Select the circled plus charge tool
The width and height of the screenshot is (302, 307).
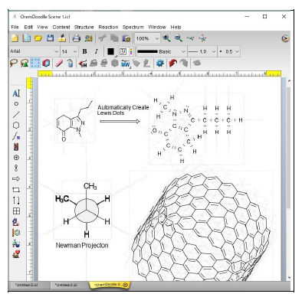[x=16, y=158]
